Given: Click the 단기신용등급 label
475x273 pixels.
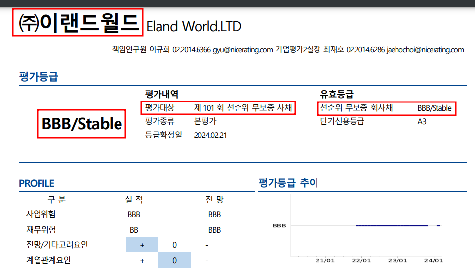Looking at the screenshot, I should coord(342,121).
